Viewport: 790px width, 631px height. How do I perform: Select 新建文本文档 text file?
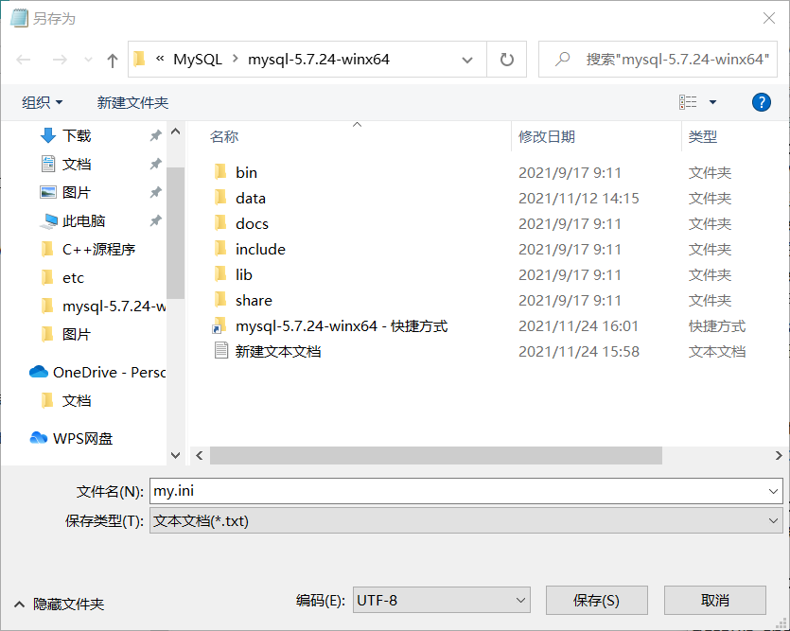[278, 352]
